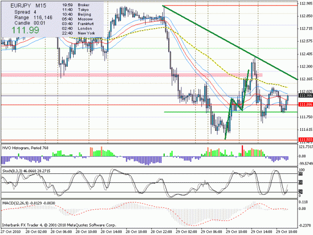Select the Candle 00:01 countdown

[30, 23]
